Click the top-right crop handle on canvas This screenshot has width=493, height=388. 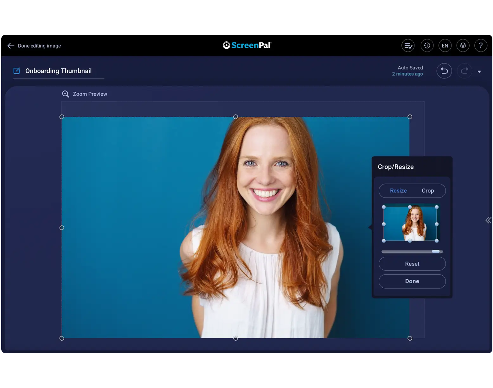[410, 117]
